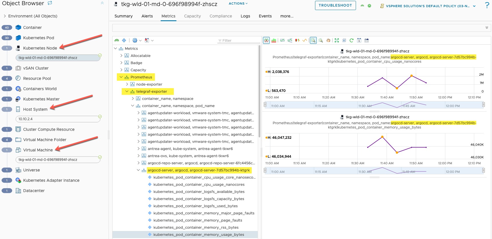Image resolution: width=492 pixels, height=239 pixels.
Task: Select tkg-wld-01-md-0 under Virtual Machine
Action: 58,159
